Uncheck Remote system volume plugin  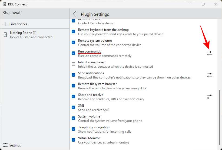tap(74, 43)
